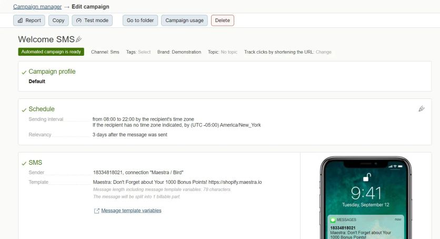This screenshot has width=440, height=239.
Task: Enable Test mode
Action: [92, 21]
